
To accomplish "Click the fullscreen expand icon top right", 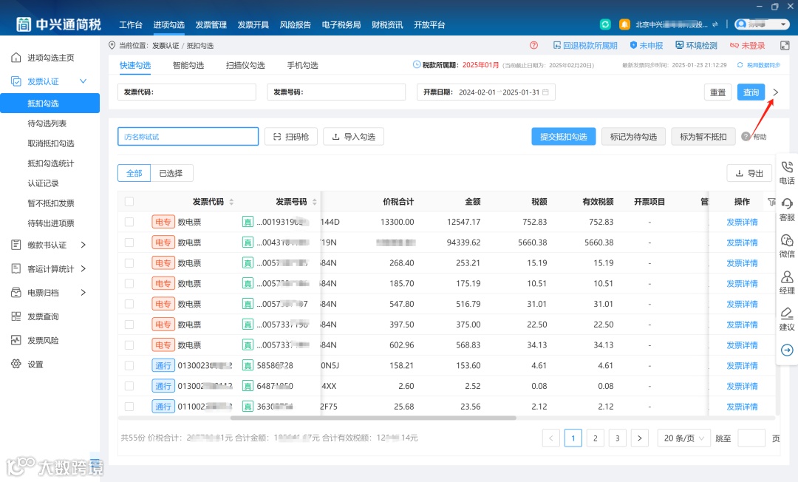I will pyautogui.click(x=785, y=44).
